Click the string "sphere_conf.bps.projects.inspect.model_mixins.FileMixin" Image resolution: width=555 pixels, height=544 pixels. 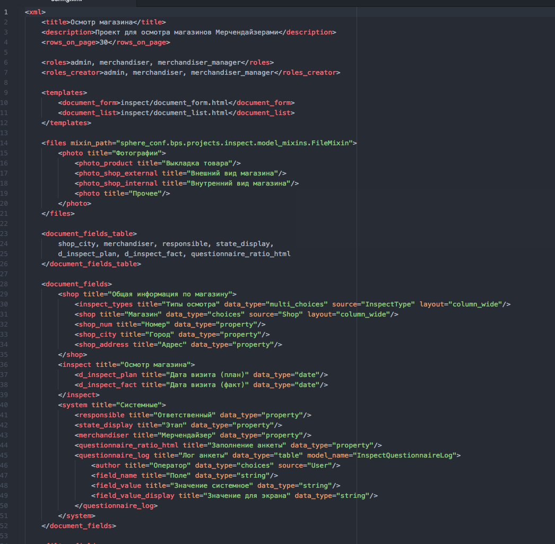click(235, 143)
